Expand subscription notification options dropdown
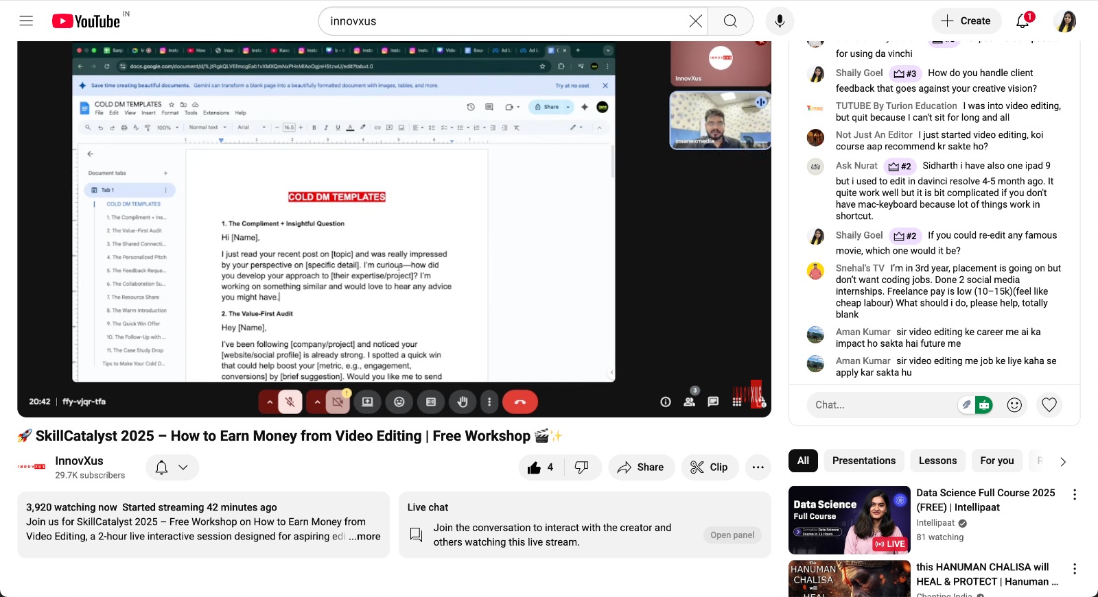 coord(172,467)
